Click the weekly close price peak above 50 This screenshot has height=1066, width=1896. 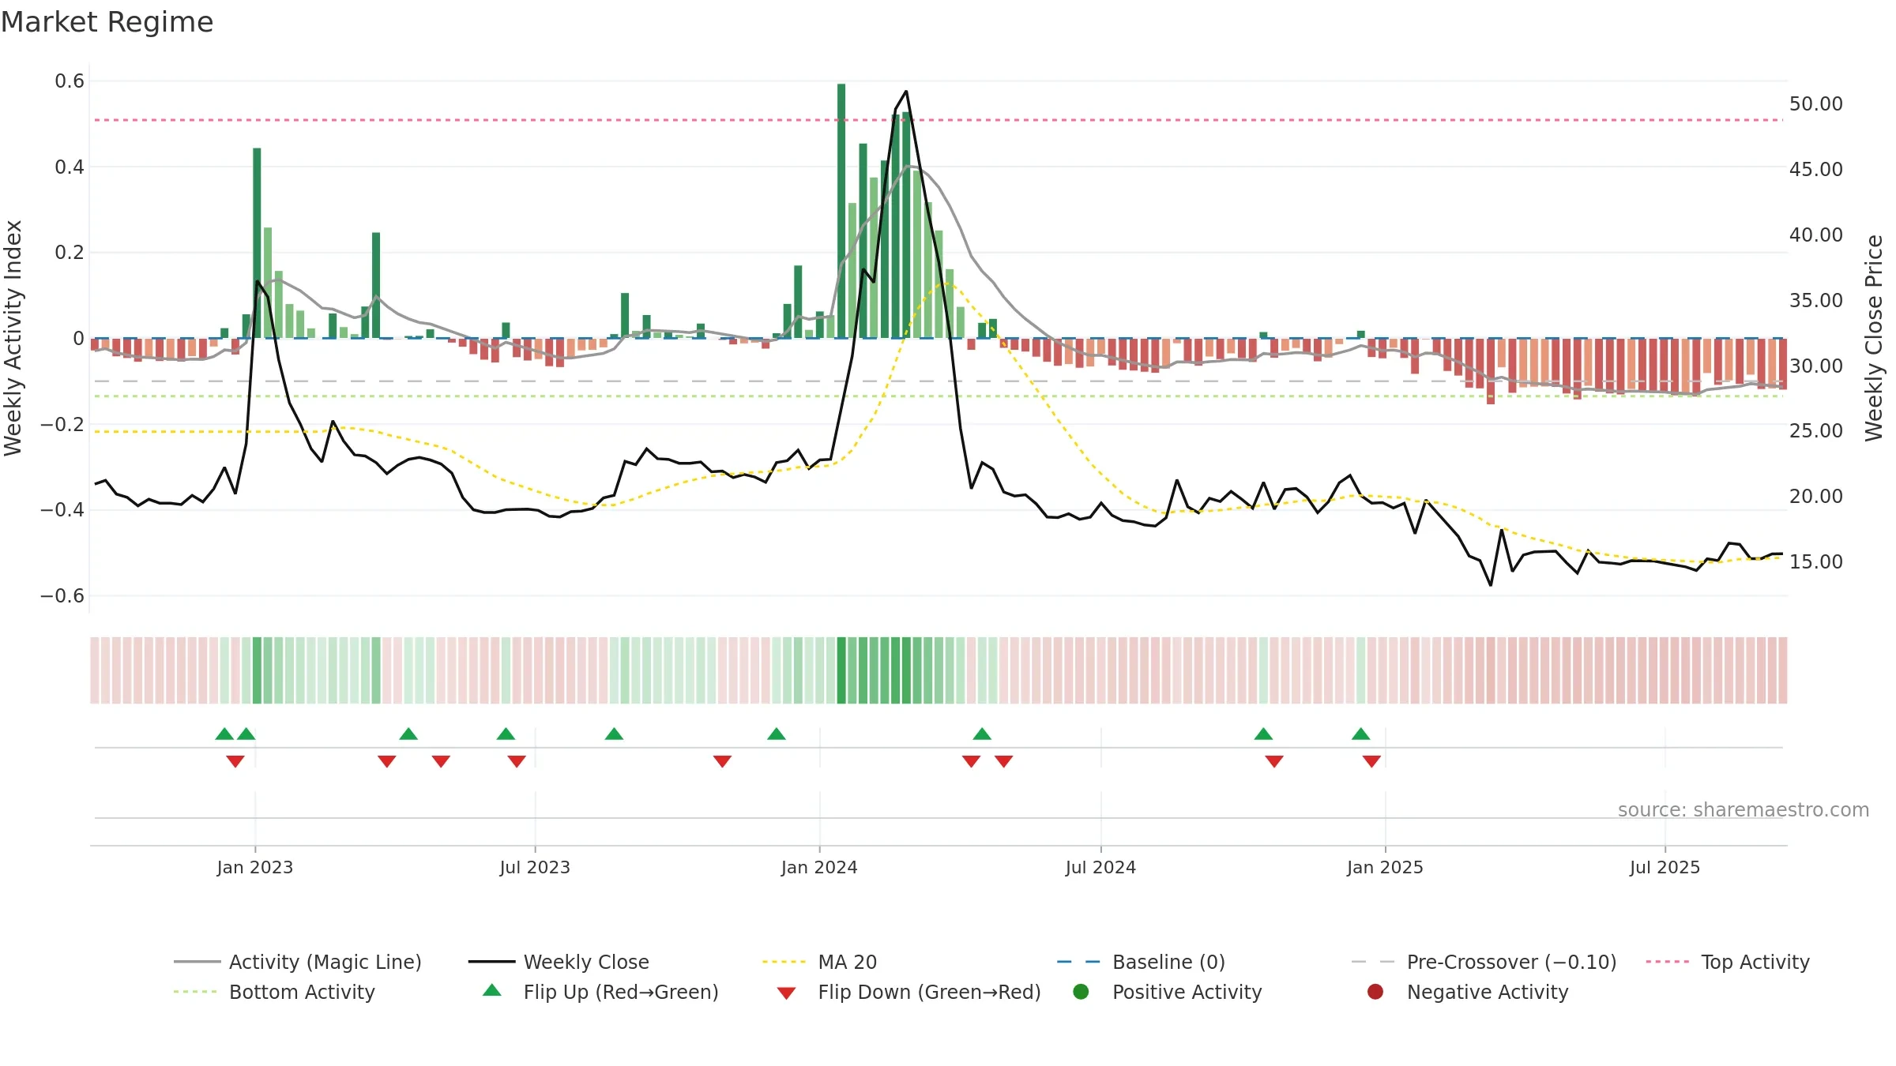[906, 92]
